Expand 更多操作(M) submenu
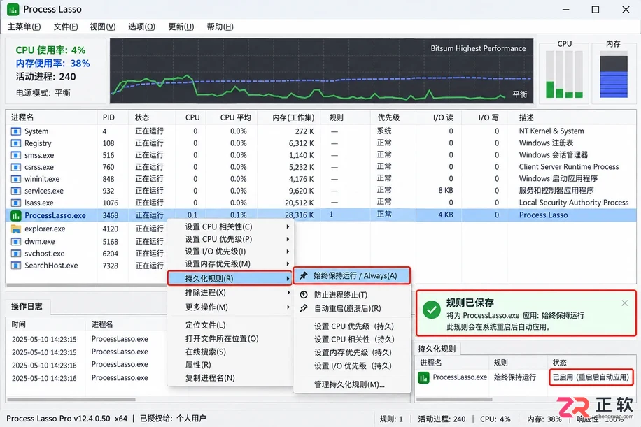Viewport: 641px width, 427px height. click(288, 307)
